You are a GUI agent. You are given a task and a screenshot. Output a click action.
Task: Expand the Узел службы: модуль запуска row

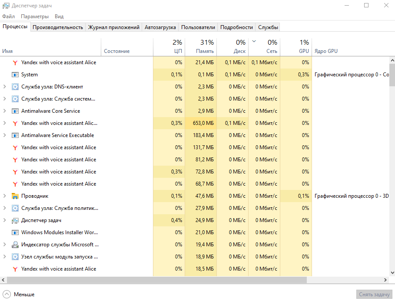coord(4,257)
